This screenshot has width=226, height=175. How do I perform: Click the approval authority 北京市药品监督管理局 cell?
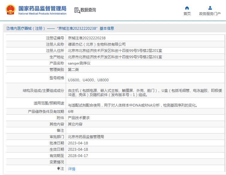click(x=86, y=137)
